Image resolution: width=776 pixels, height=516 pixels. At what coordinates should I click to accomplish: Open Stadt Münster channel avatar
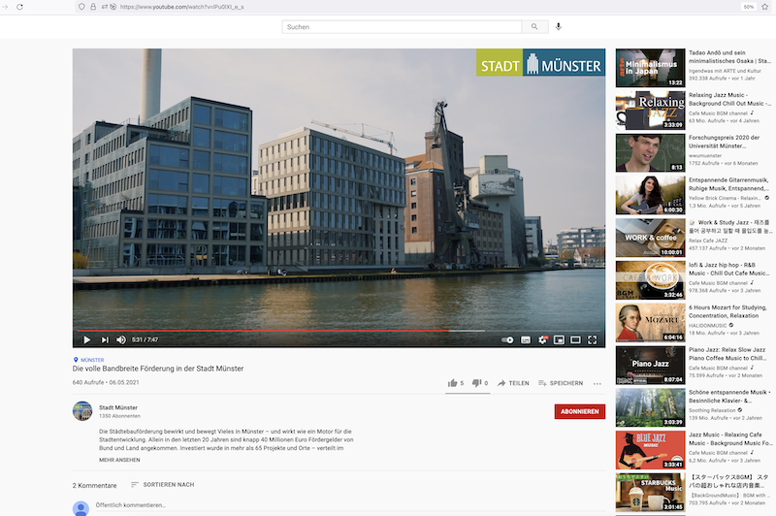(x=82, y=411)
